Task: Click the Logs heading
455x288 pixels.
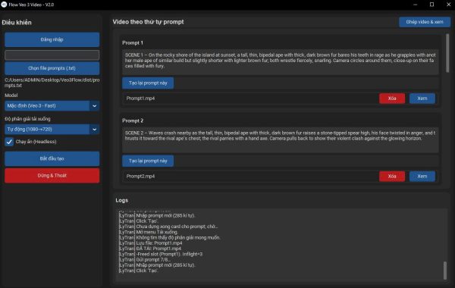Action: (x=121, y=200)
